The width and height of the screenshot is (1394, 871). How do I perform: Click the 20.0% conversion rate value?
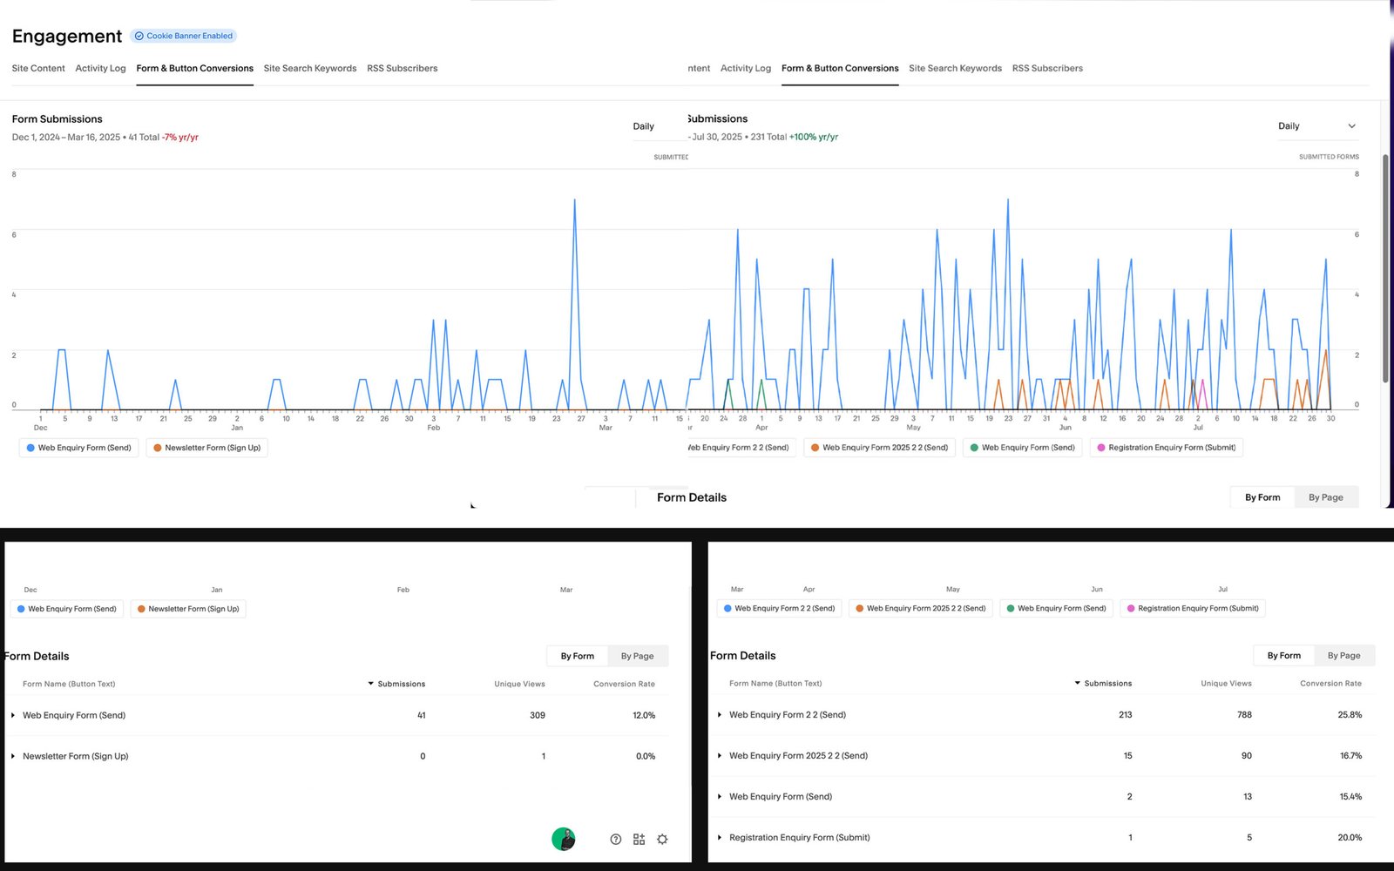[1350, 837]
